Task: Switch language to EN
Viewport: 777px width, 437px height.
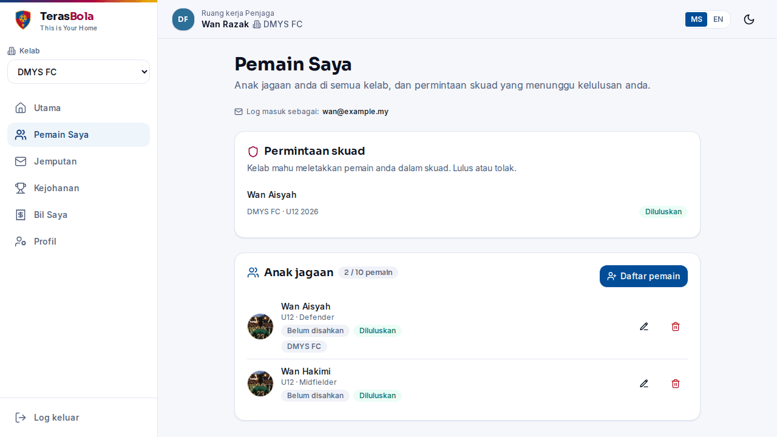Action: pyautogui.click(x=718, y=19)
